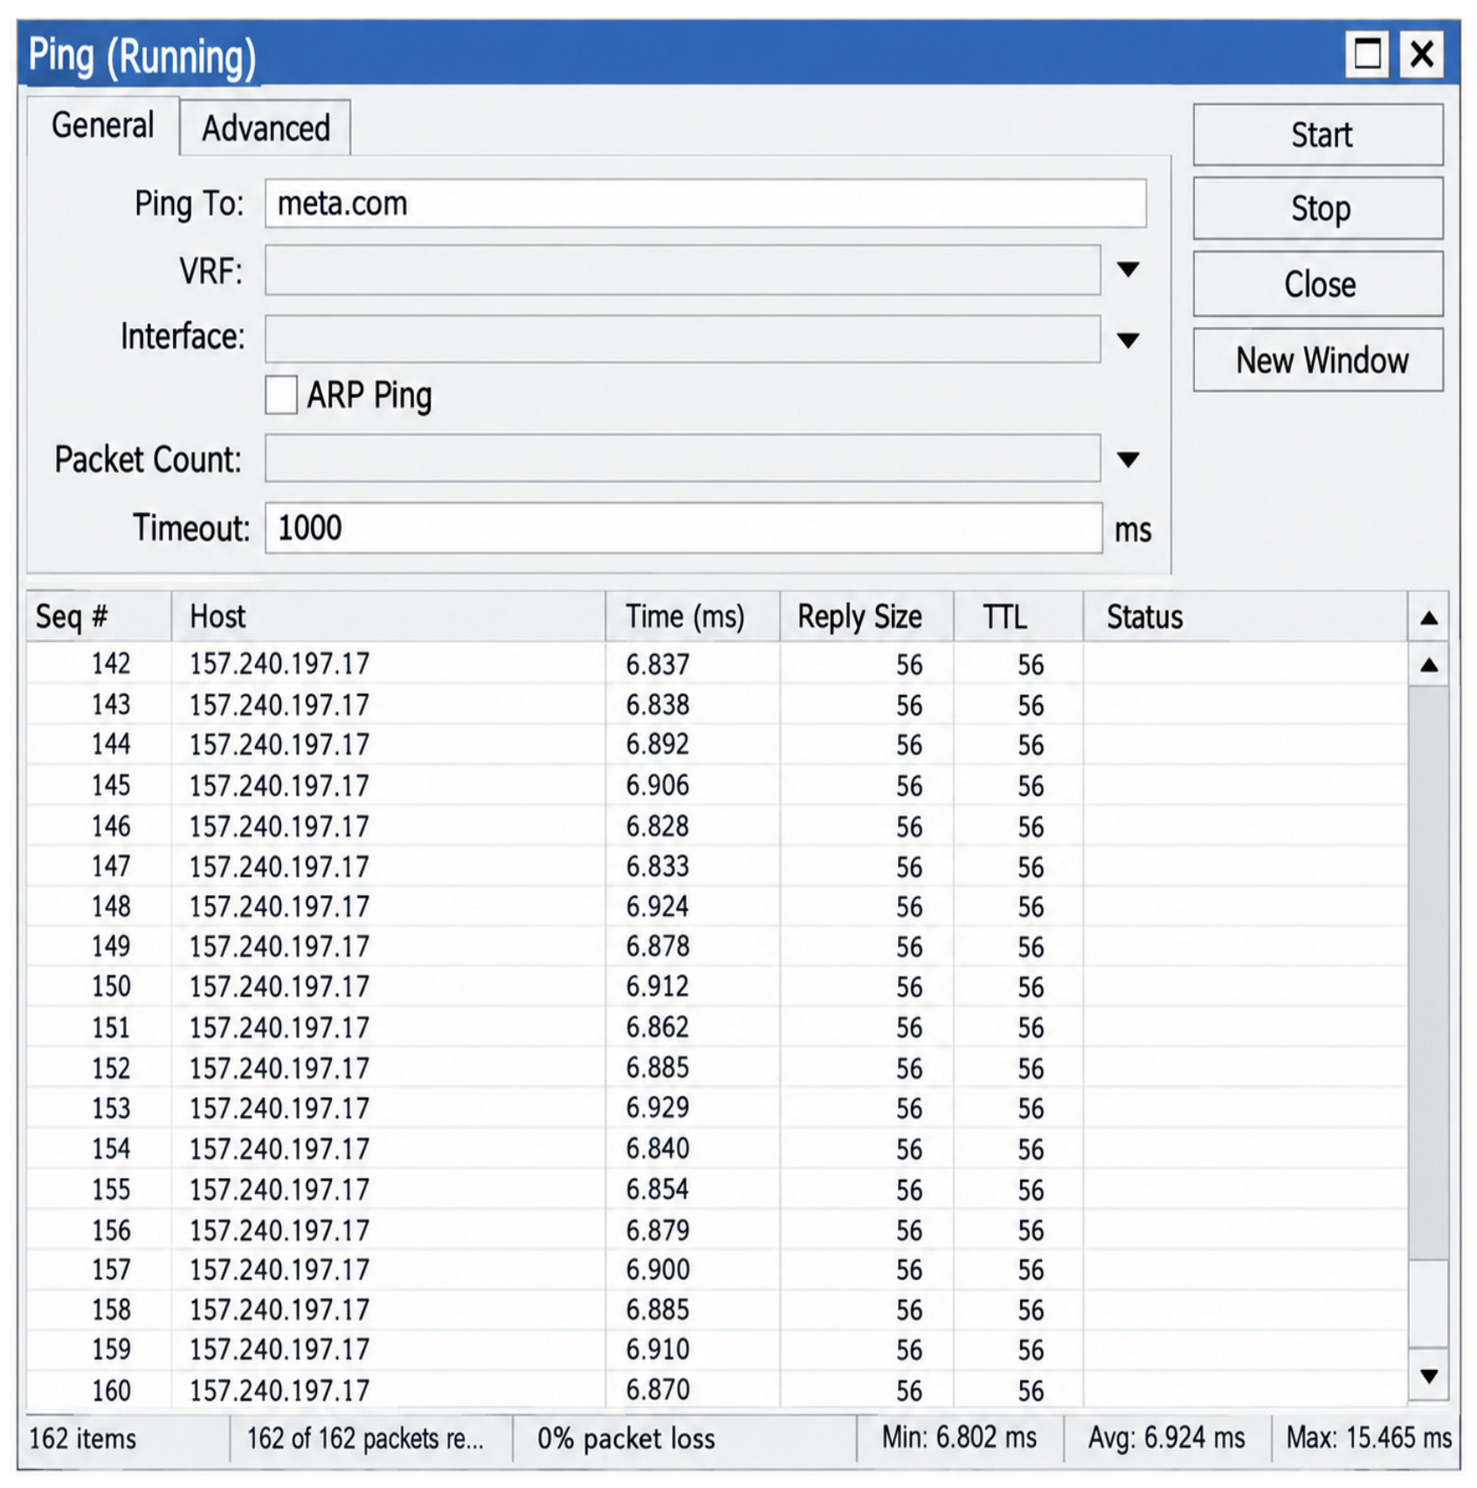Image resolution: width=1477 pixels, height=1488 pixels.
Task: Sort by the Seq # column header
Action: (100, 617)
